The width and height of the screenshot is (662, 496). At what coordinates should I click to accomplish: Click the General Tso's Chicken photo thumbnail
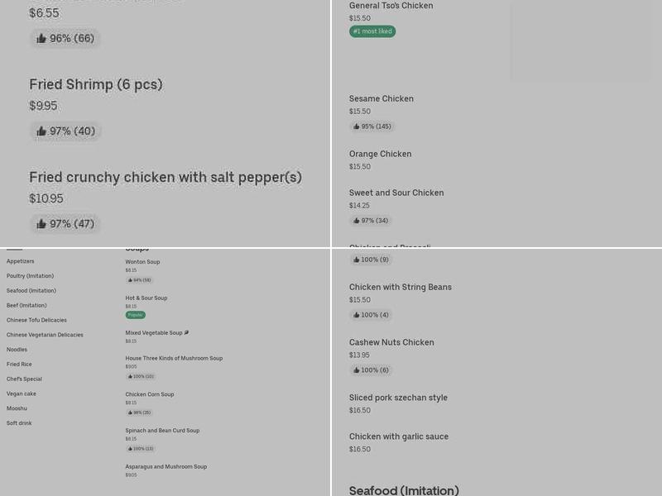coord(580,41)
